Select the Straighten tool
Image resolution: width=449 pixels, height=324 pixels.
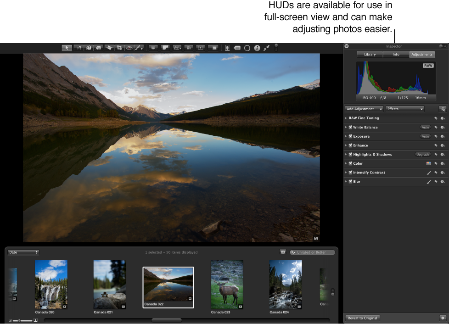tap(109, 48)
